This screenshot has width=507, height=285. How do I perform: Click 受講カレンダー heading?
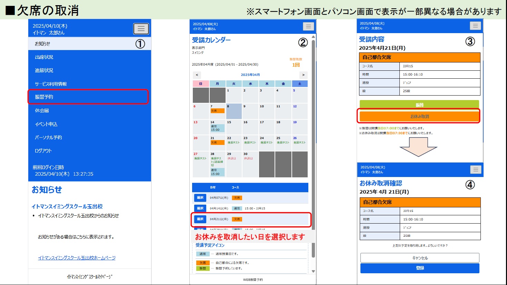pyautogui.click(x=211, y=40)
